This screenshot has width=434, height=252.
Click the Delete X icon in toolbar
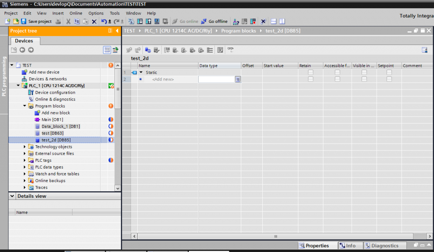point(94,21)
